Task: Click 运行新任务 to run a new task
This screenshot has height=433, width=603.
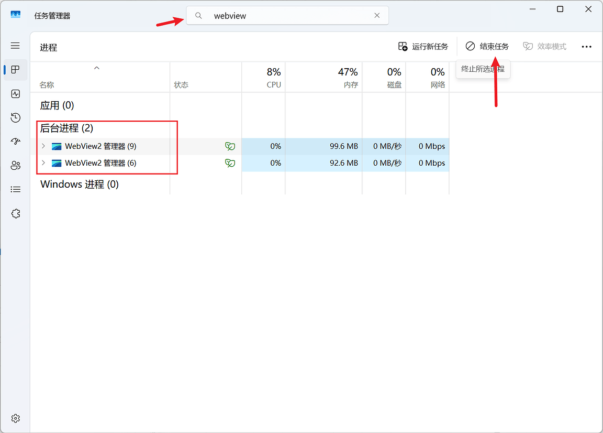Action: tap(423, 47)
